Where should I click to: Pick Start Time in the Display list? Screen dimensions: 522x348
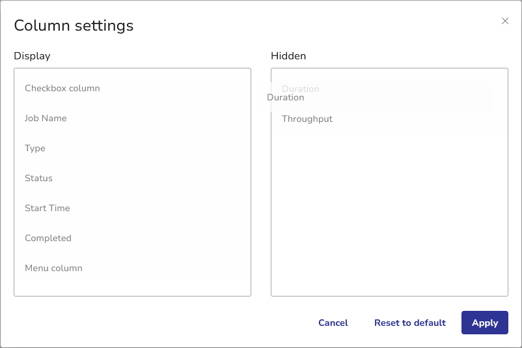(x=48, y=208)
